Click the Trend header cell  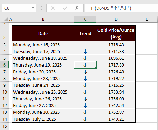(85, 33)
